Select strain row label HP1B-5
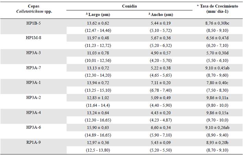243x155 pixels. tap(33, 23)
